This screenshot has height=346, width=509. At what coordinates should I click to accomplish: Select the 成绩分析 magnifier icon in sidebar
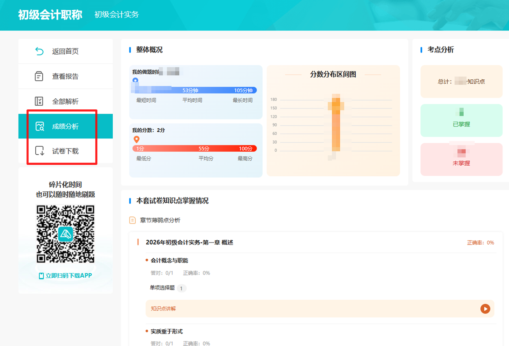click(x=40, y=126)
